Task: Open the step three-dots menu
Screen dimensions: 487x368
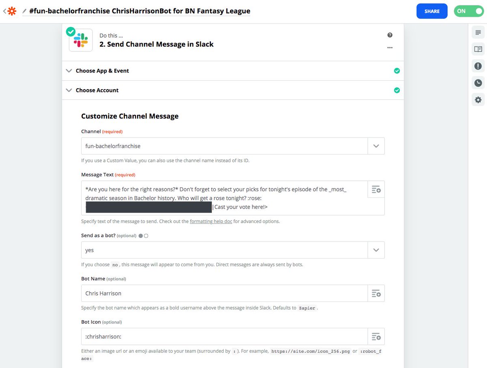Action: [390, 47]
